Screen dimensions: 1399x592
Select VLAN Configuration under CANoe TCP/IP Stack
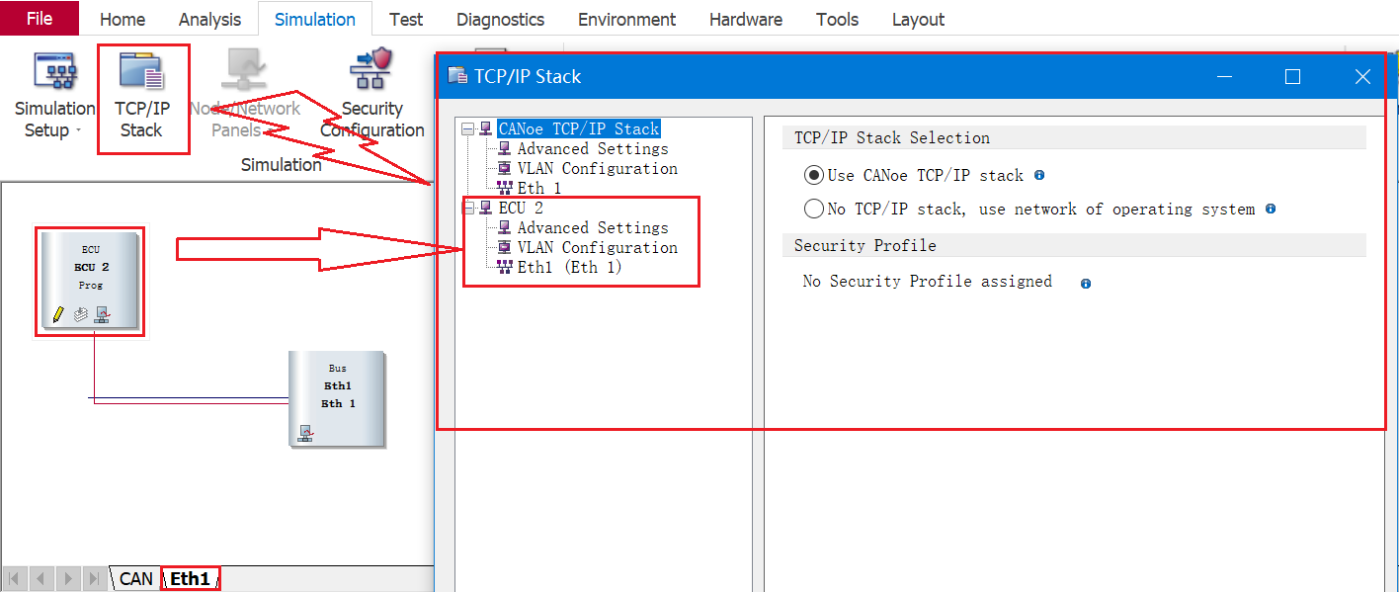pyautogui.click(x=598, y=168)
